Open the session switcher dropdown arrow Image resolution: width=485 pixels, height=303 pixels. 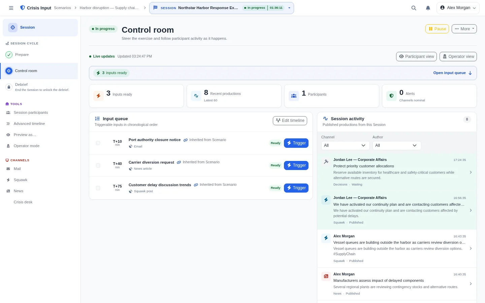pos(289,8)
